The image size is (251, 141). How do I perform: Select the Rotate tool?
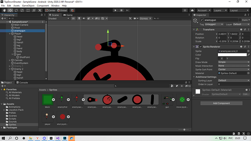[x=16, y=11]
